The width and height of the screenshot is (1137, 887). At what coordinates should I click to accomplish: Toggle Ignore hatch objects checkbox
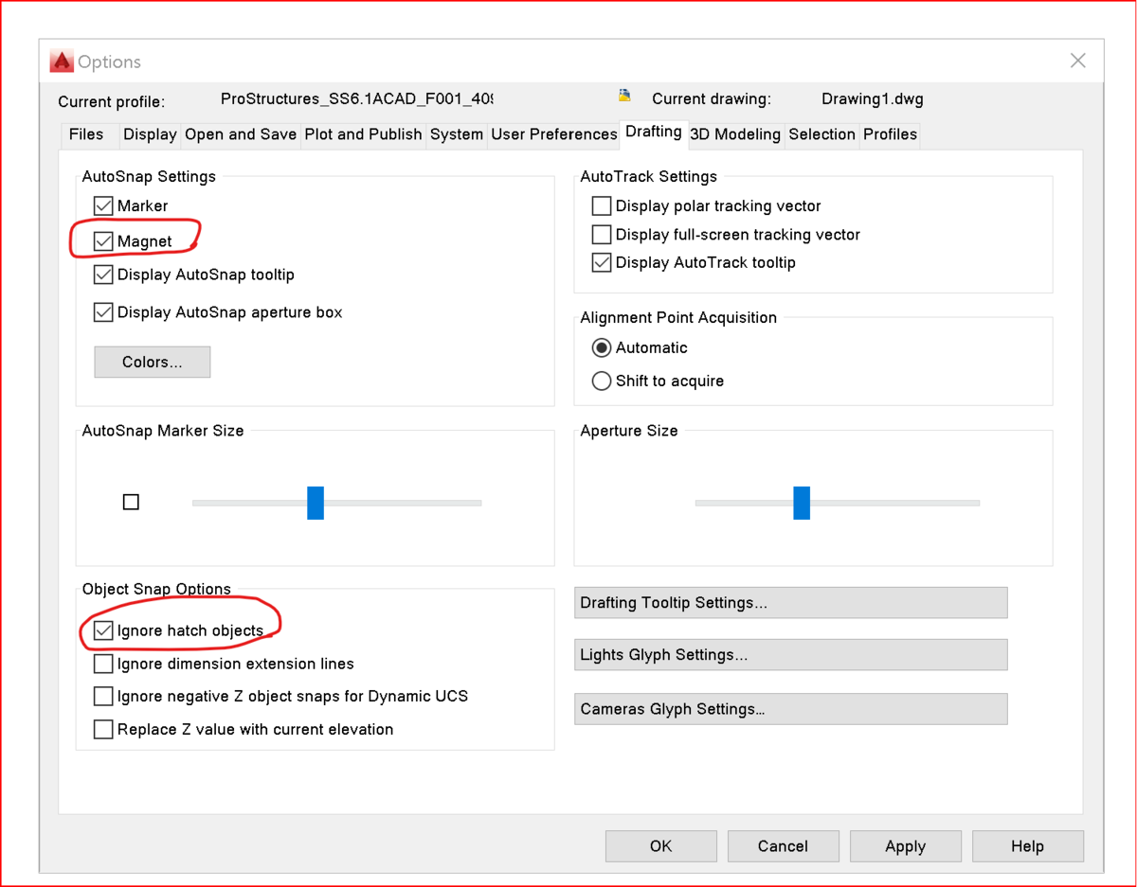(103, 630)
